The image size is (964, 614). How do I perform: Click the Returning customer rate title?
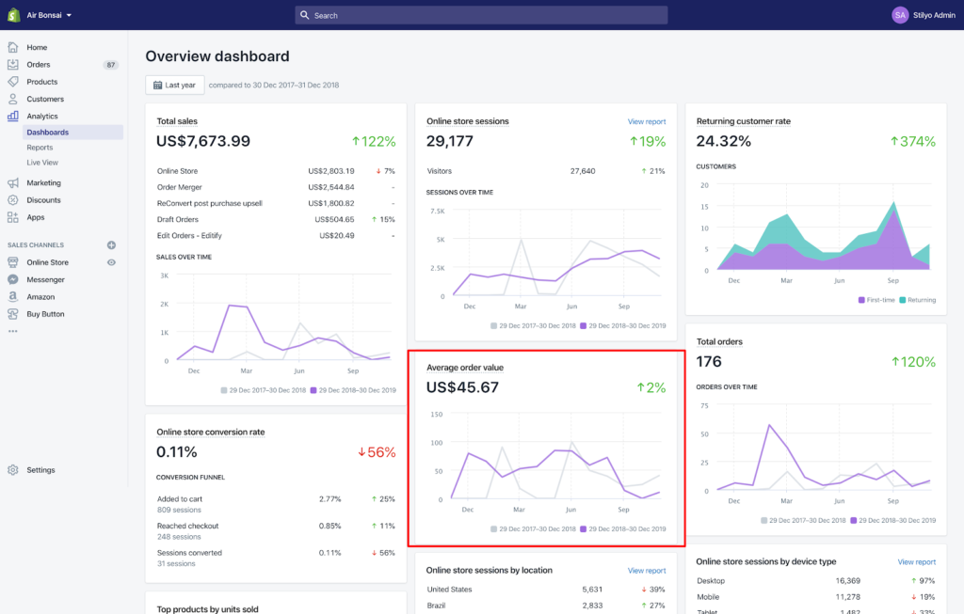744,121
